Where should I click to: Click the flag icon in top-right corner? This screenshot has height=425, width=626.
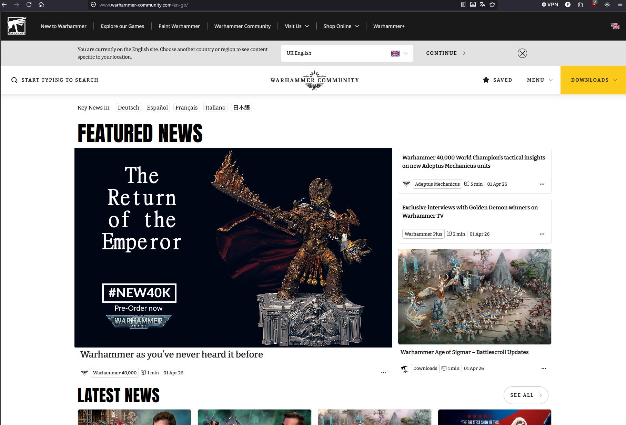click(x=615, y=26)
